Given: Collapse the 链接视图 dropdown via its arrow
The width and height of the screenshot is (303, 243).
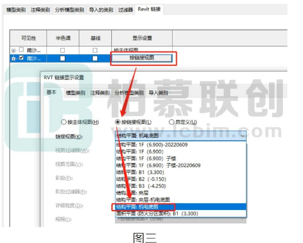Looking at the screenshot, I should 243,136.
